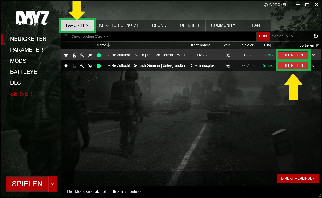Click the 1 / 60 player count
The image size is (322, 198).
(x=248, y=55)
